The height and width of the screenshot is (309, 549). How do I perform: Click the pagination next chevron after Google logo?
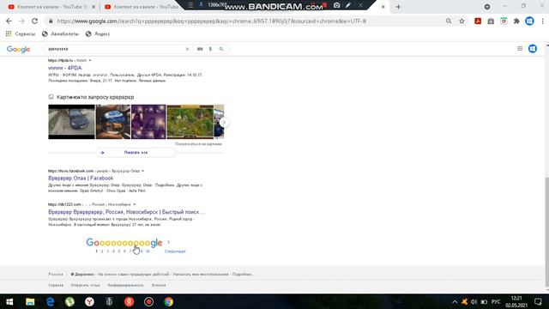point(169,242)
